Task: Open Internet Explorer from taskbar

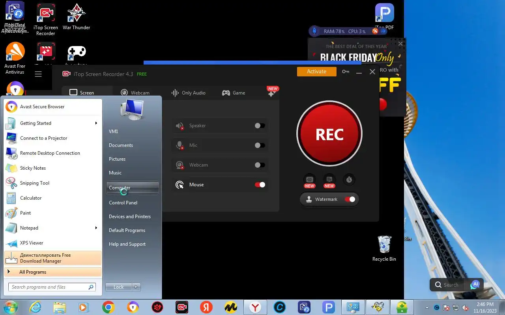Action: coord(36,307)
